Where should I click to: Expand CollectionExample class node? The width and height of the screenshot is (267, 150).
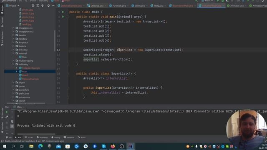(x=17, y=68)
